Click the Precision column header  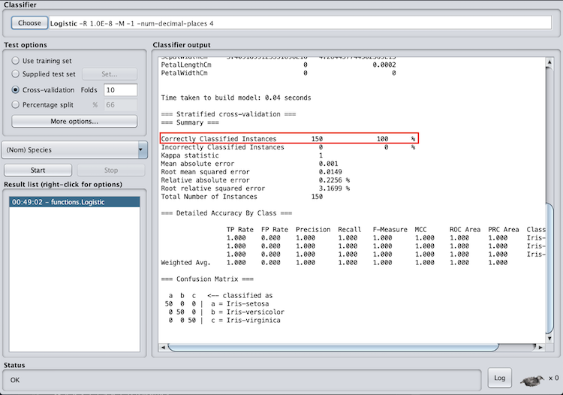coord(313,230)
